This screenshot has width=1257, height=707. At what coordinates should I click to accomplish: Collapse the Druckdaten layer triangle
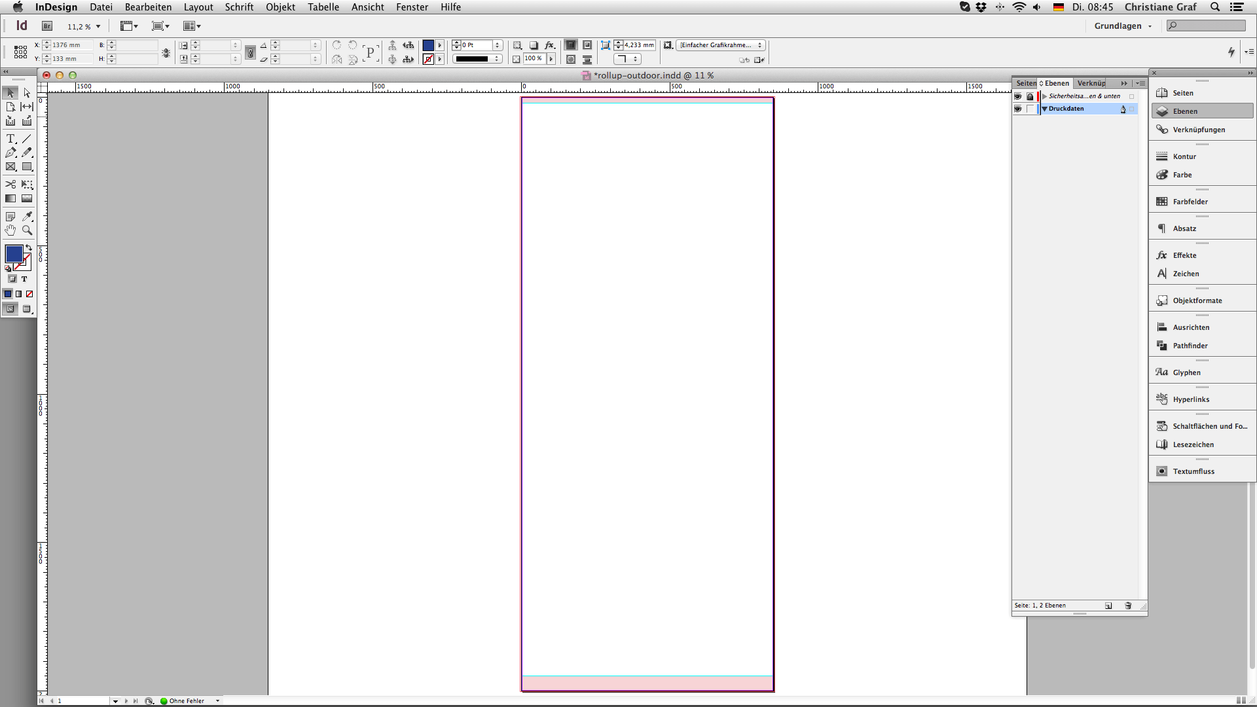1045,109
